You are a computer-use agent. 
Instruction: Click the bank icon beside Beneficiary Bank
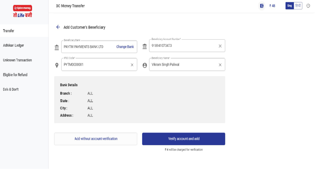point(57,47)
